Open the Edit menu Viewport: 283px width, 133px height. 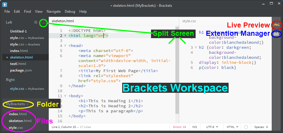[17, 12]
